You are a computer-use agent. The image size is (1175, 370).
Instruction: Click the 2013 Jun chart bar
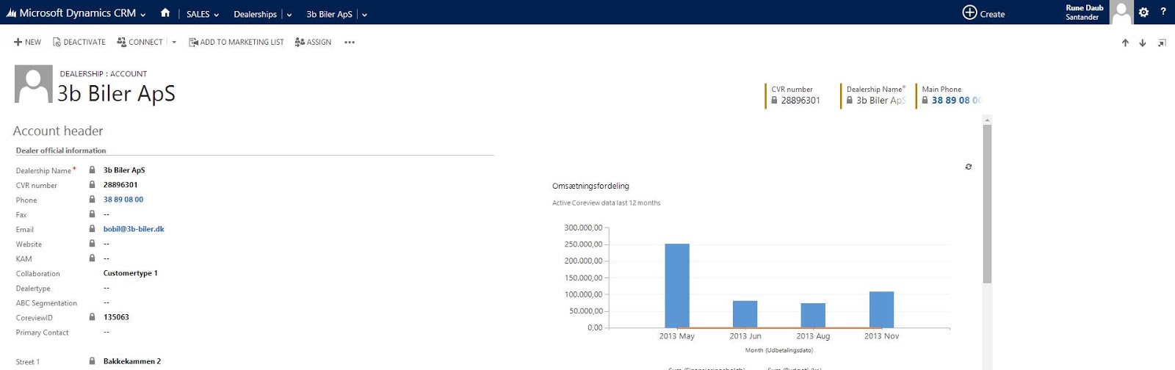point(745,314)
